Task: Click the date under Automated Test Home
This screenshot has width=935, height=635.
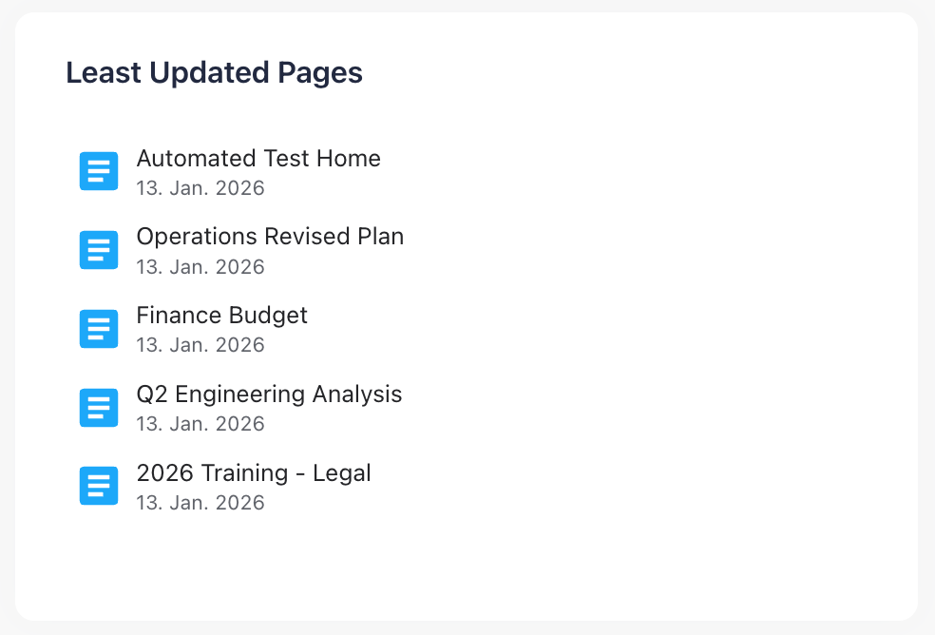Action: click(x=200, y=188)
